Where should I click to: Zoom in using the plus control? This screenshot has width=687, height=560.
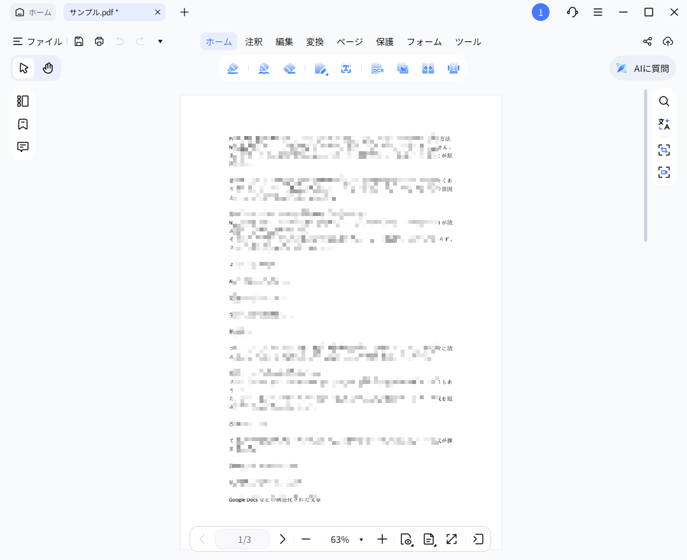[x=382, y=539]
